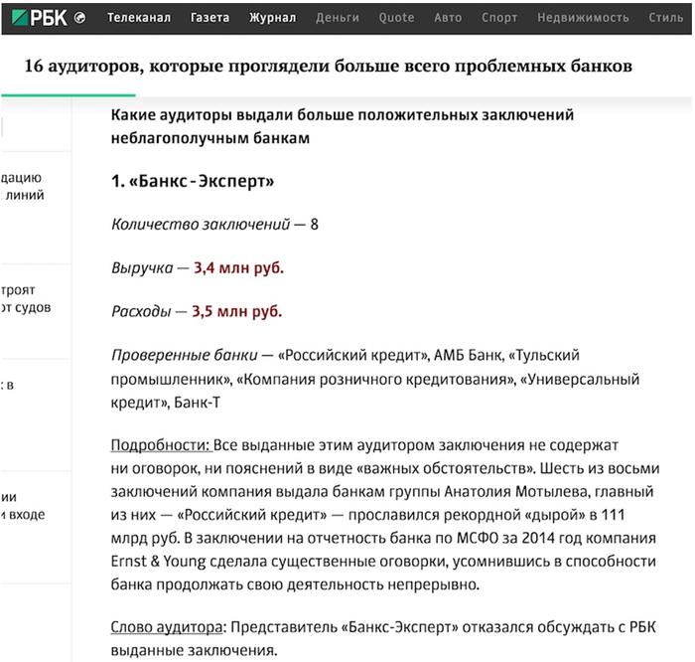Open the Quote section
The width and height of the screenshot is (695, 662).
tap(396, 18)
